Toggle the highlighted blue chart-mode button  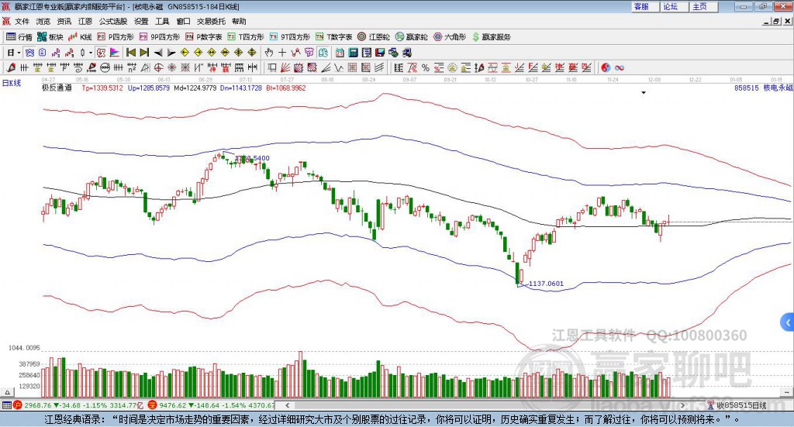(x=29, y=53)
